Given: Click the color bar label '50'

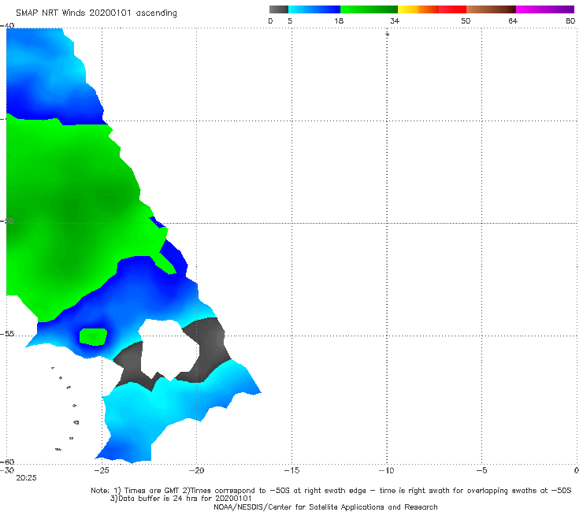Looking at the screenshot, I should click(x=466, y=20).
